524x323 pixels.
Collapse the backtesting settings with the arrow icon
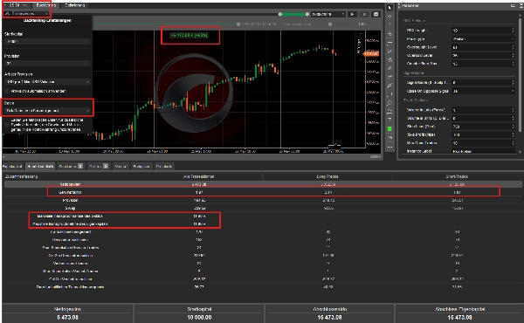pos(7,14)
